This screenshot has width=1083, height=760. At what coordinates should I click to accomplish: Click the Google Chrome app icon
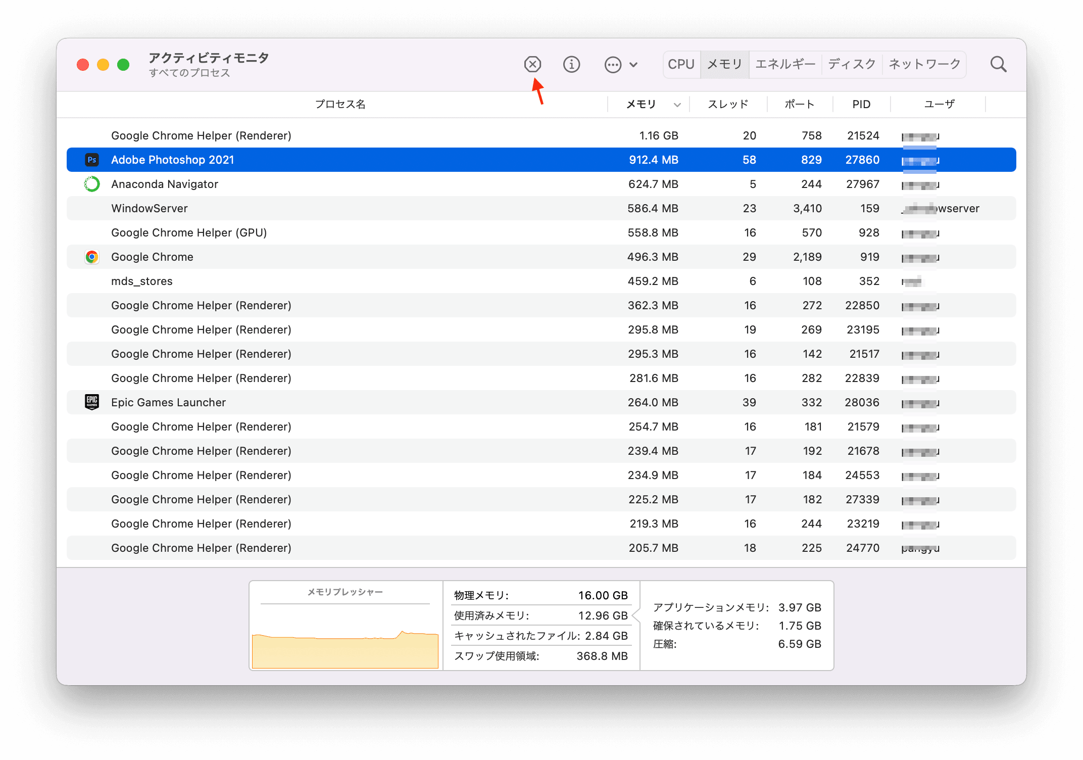tap(92, 257)
